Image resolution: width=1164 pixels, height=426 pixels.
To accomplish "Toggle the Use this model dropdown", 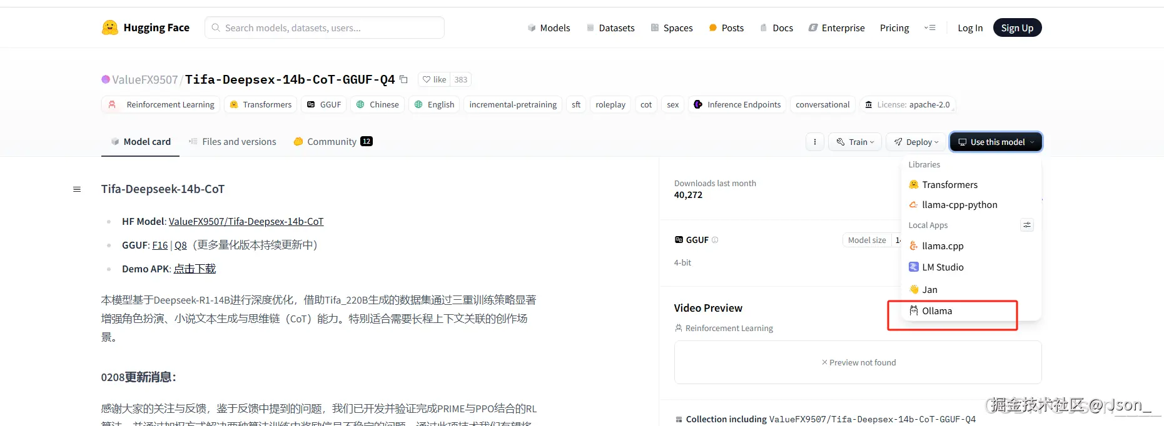I will click(996, 142).
